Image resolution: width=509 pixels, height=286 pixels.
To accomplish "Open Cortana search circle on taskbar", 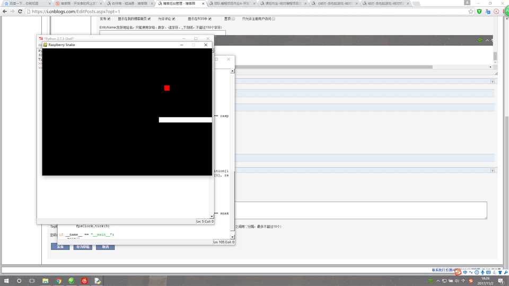I will coord(19,281).
